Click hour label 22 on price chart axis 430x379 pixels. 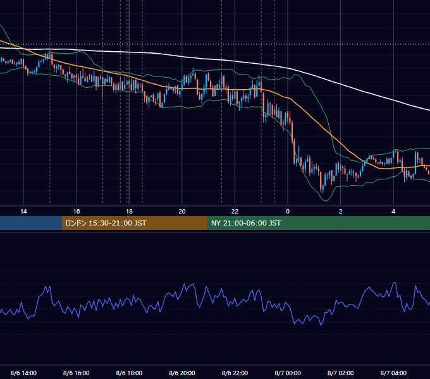tap(235, 212)
